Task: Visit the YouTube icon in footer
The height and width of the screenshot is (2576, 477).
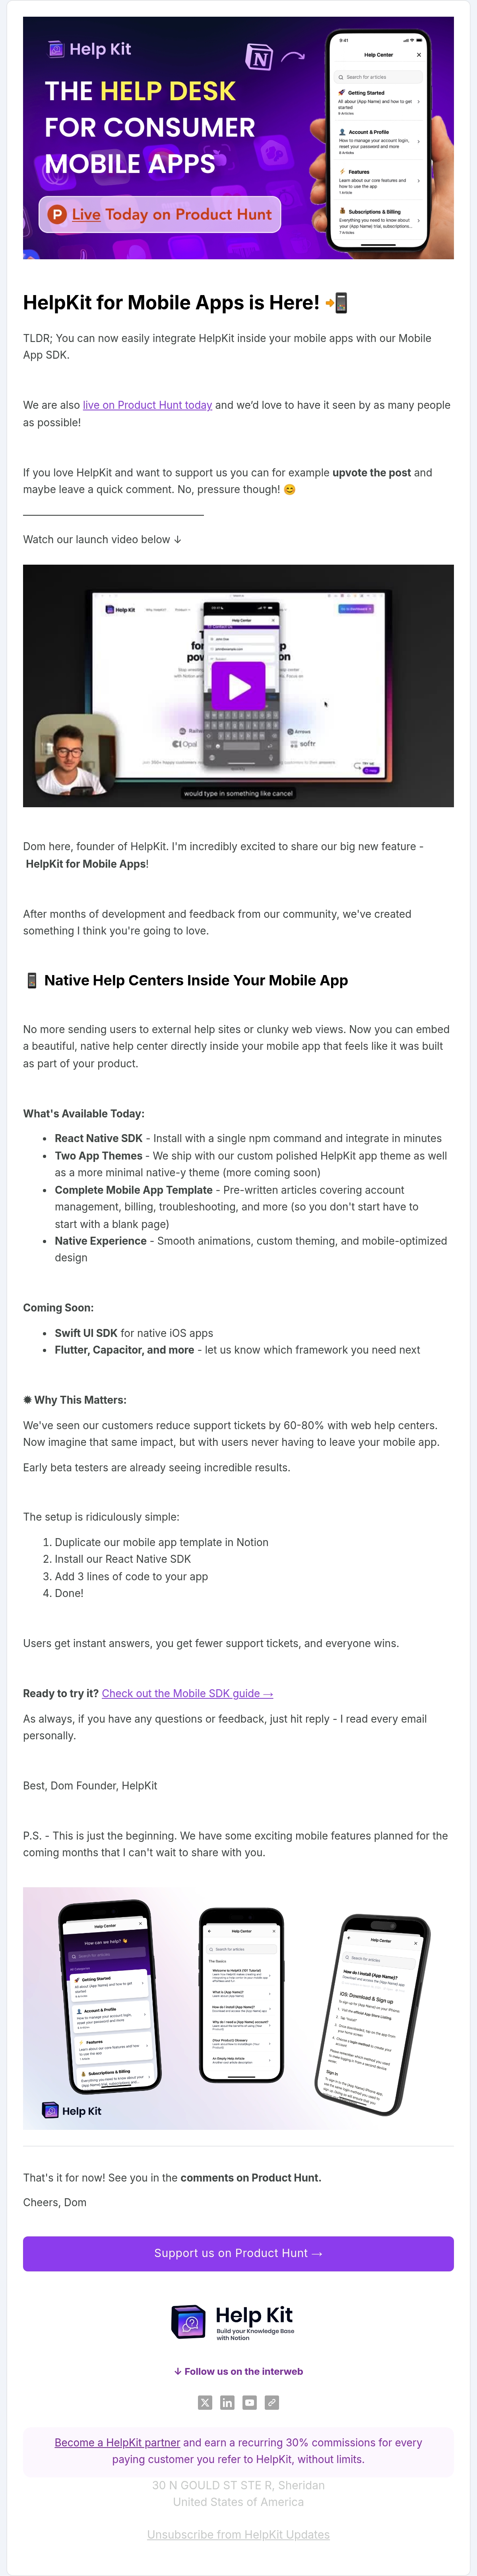Action: click(249, 2402)
